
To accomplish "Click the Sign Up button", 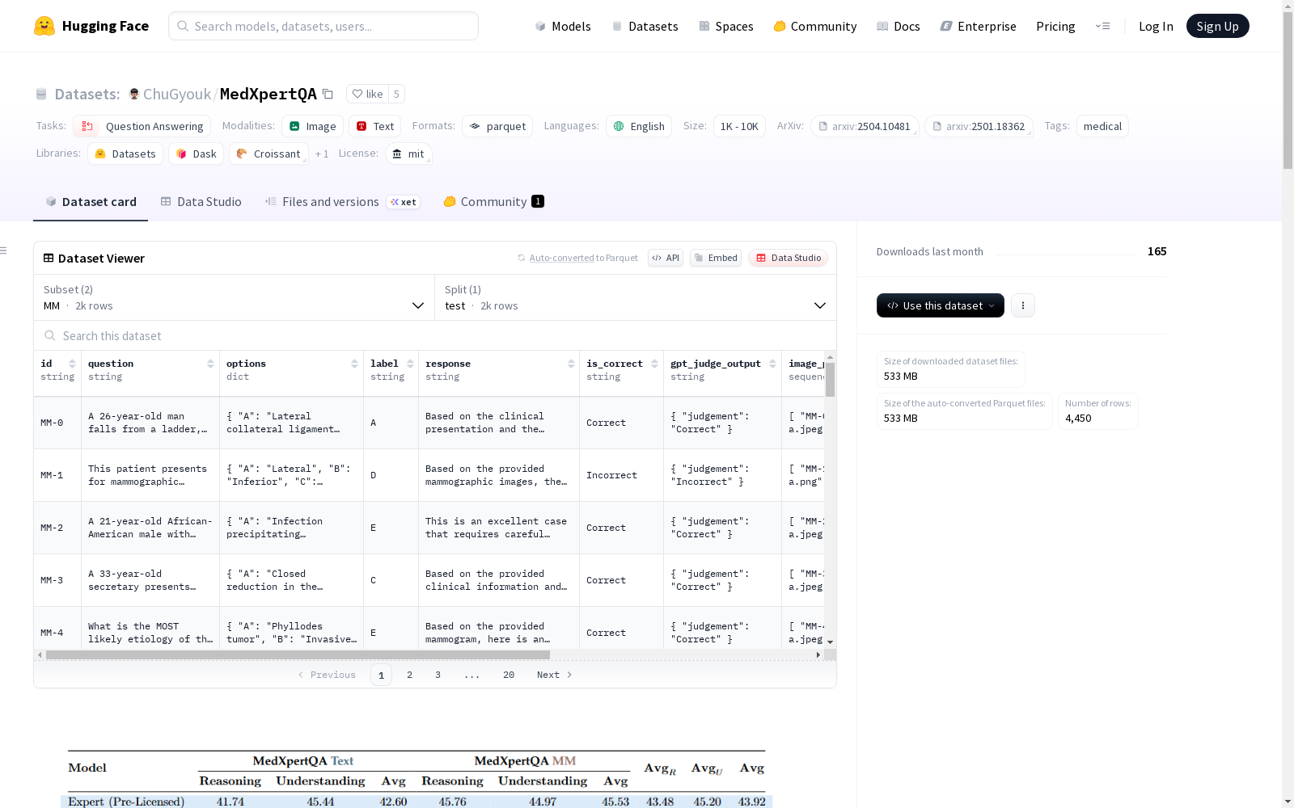I will [x=1217, y=26].
